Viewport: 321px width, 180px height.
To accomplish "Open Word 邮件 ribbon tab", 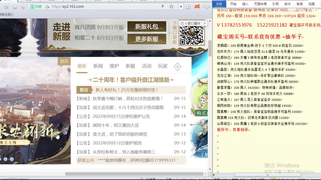I will [287, 4].
